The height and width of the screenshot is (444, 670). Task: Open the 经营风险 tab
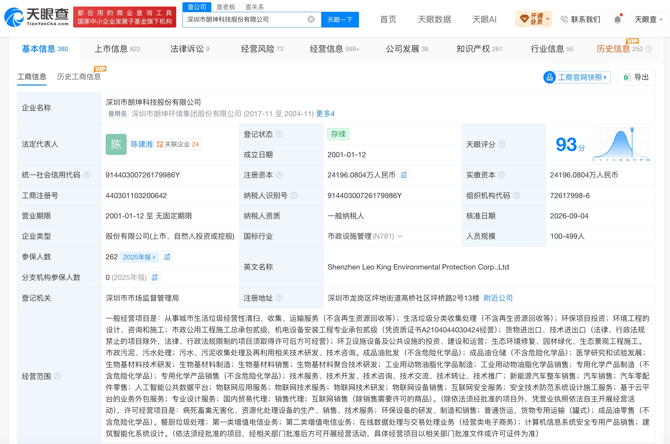point(262,49)
